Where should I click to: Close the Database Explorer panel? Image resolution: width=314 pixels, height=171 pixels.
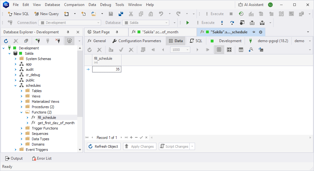[78, 32]
